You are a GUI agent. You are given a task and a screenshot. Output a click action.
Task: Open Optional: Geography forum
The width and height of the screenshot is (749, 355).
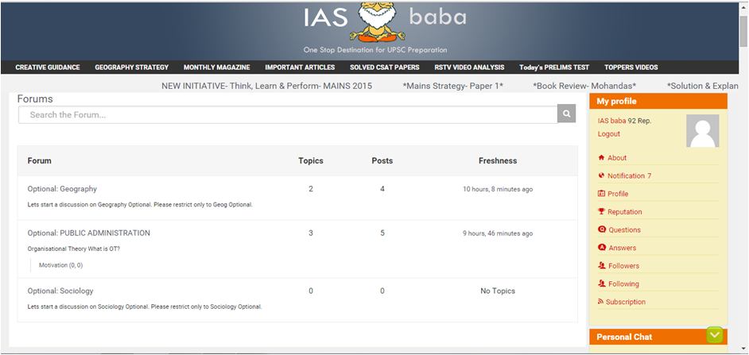coord(62,189)
